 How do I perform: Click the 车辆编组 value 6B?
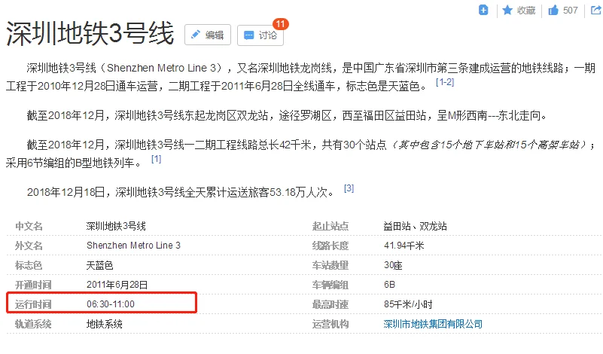point(389,285)
